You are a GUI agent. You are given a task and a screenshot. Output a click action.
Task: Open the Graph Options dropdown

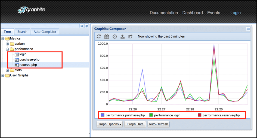point(109,124)
